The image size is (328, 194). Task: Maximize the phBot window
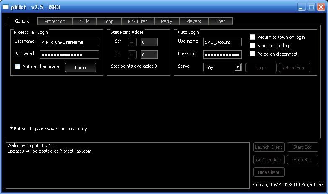click(x=311, y=7)
